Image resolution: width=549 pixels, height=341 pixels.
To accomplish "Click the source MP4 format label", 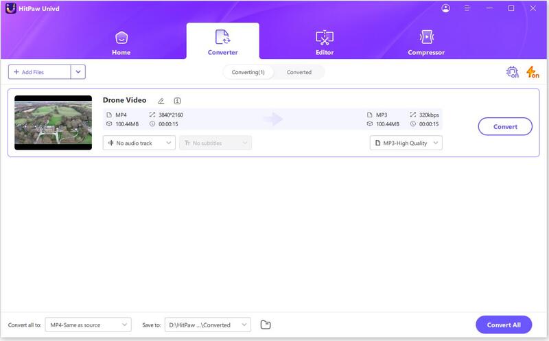I will click(x=121, y=115).
